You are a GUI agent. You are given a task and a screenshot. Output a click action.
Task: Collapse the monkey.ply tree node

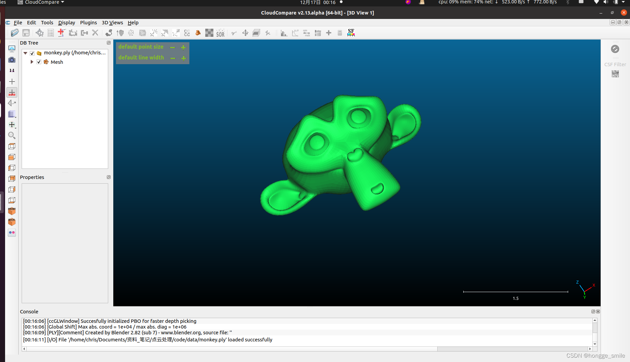(x=25, y=53)
